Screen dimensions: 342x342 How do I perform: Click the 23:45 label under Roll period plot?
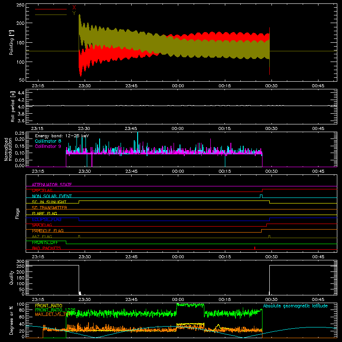[131, 129]
